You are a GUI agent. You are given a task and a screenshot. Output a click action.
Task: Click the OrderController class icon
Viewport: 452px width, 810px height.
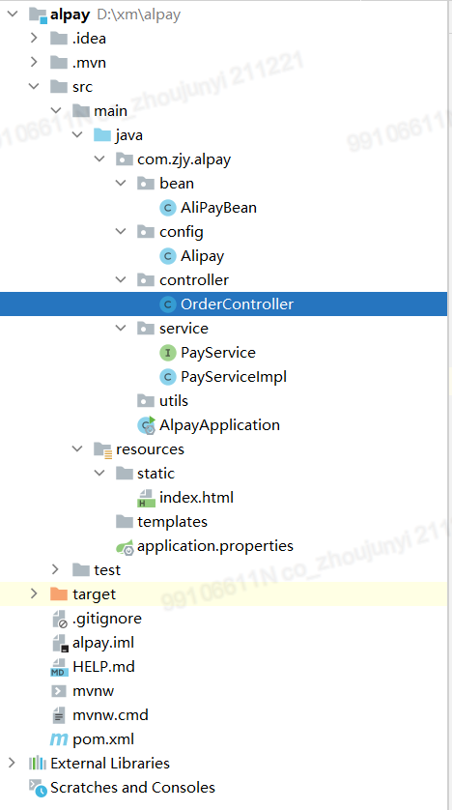(167, 304)
